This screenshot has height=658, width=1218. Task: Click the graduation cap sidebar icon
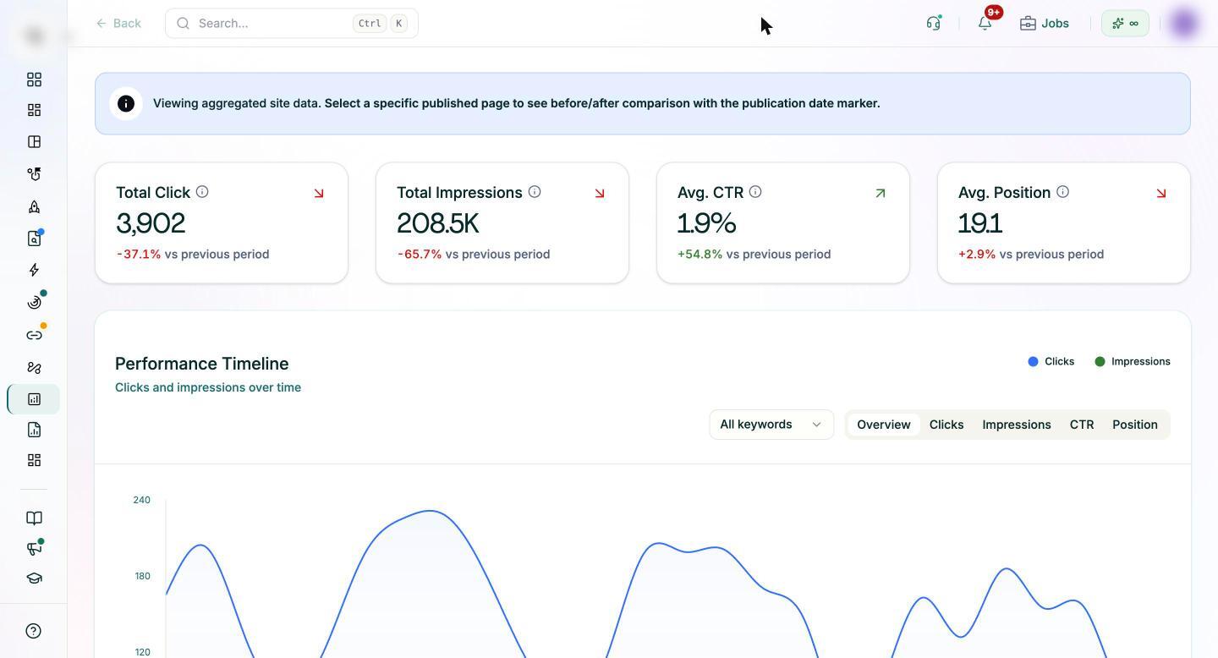(34, 578)
